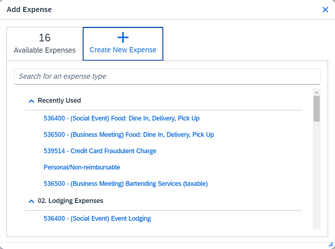This screenshot has width=335, height=249.
Task: Switch to the Available Expenses tab
Action: [44, 44]
